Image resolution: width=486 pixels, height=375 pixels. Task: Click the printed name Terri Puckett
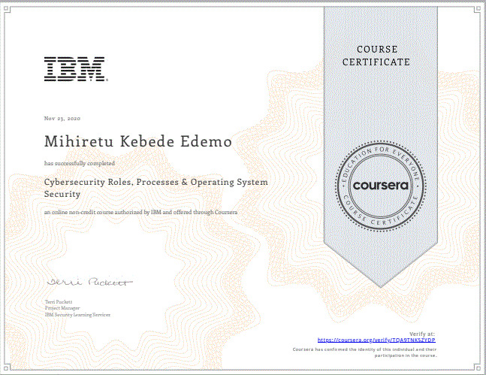pyautogui.click(x=59, y=301)
